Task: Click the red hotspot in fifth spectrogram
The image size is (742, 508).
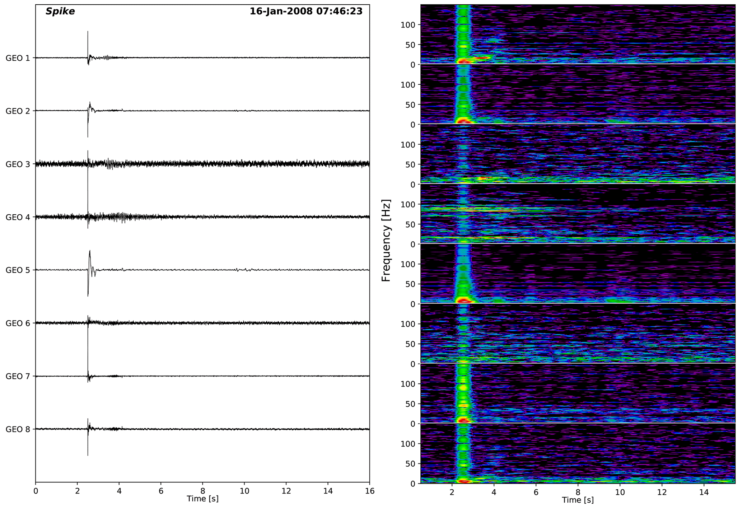Action: 464,300
